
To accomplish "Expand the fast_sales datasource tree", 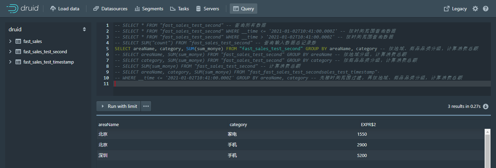I will coord(10,41).
